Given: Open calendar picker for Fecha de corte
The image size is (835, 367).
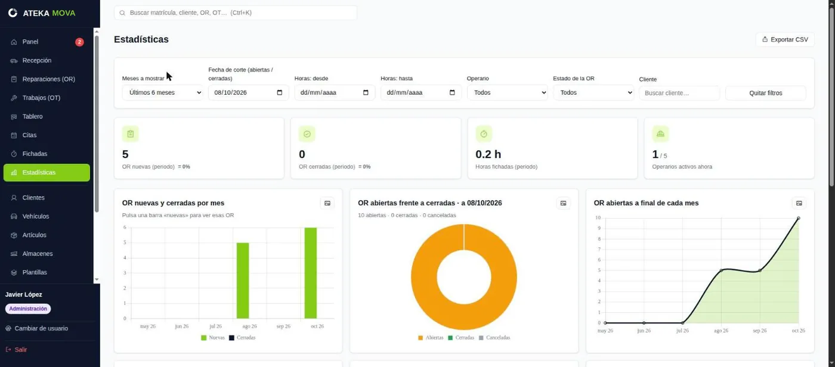Looking at the screenshot, I should point(280,92).
